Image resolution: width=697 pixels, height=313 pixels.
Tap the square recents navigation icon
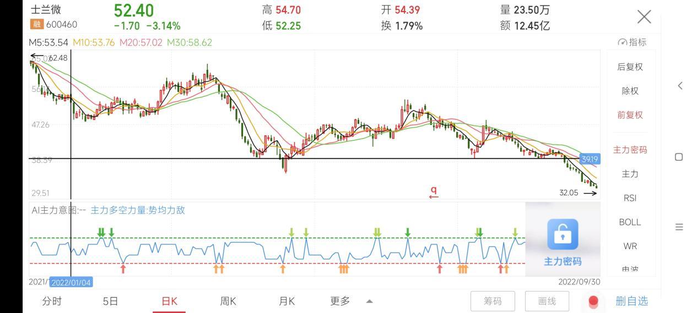(679, 157)
